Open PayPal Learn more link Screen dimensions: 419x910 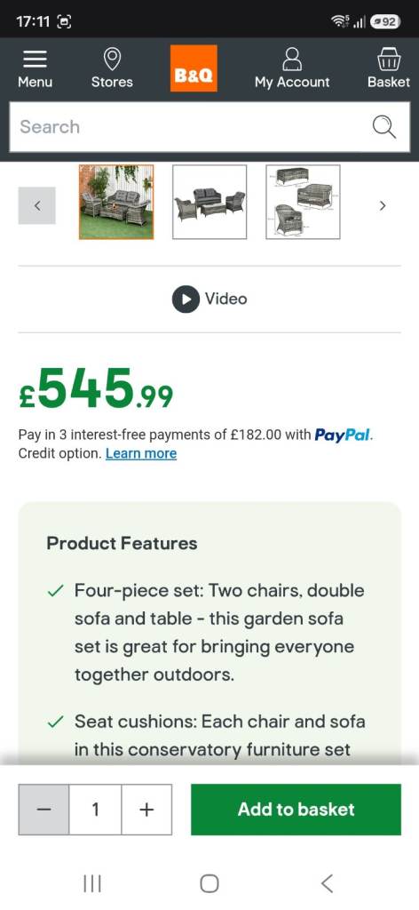click(141, 454)
